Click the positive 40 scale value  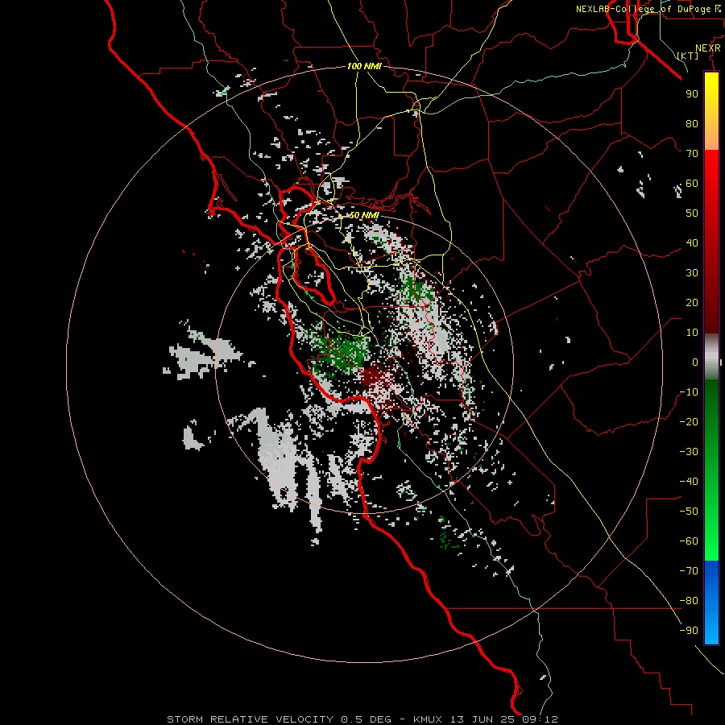point(692,242)
